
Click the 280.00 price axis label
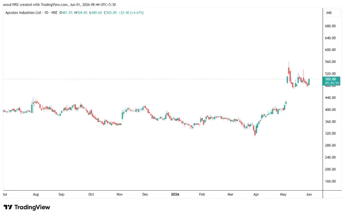pyautogui.click(x=330, y=146)
